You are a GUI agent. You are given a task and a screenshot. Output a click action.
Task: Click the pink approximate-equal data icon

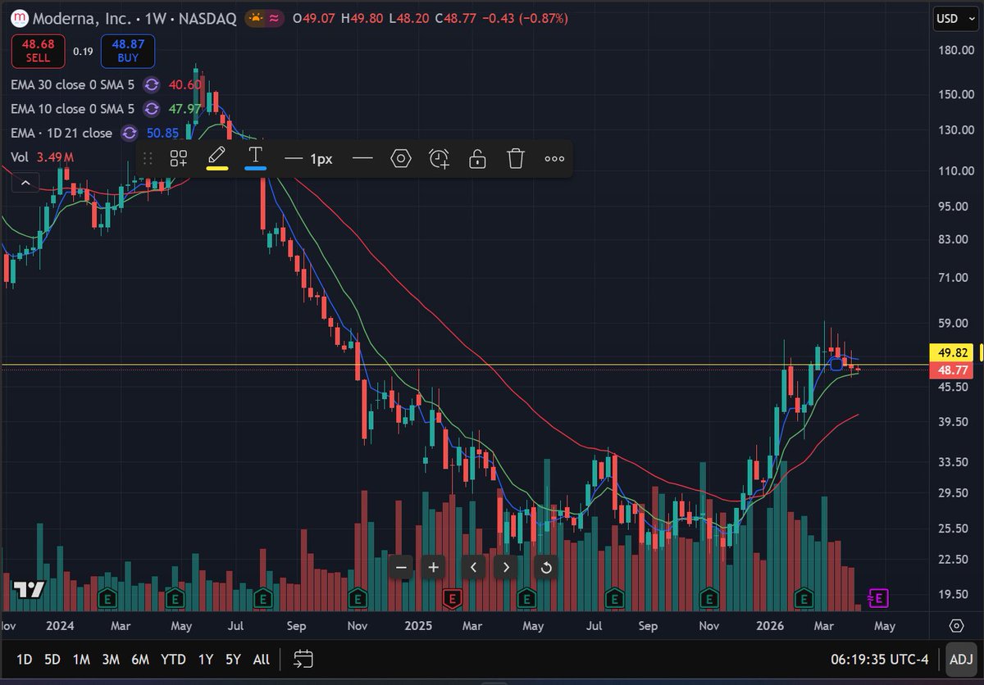[x=276, y=18]
